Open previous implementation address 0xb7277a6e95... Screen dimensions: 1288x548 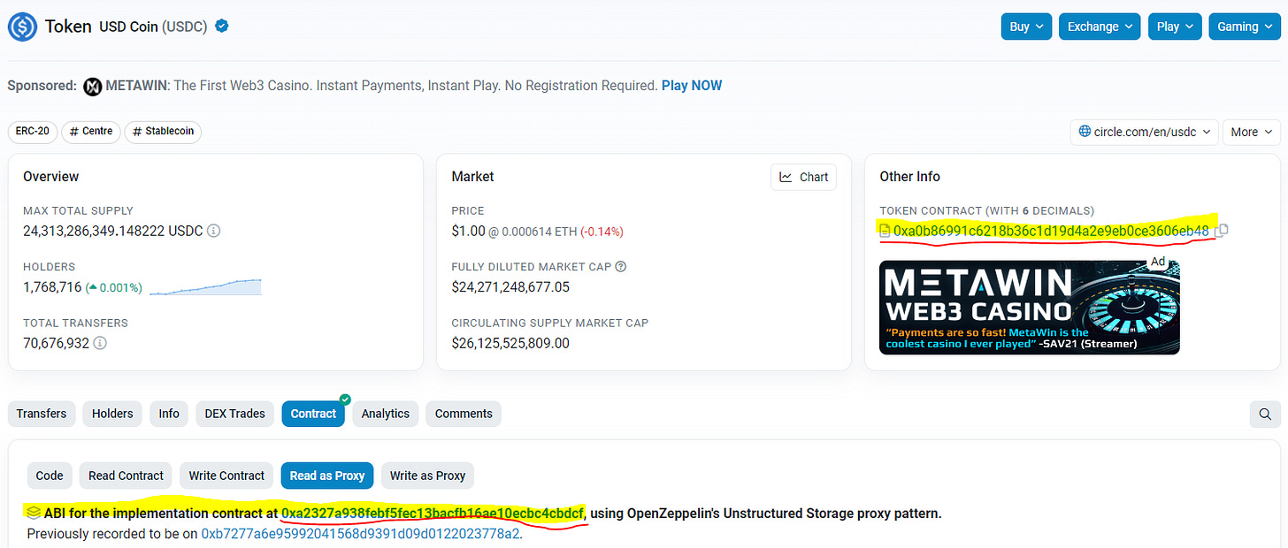(x=361, y=534)
